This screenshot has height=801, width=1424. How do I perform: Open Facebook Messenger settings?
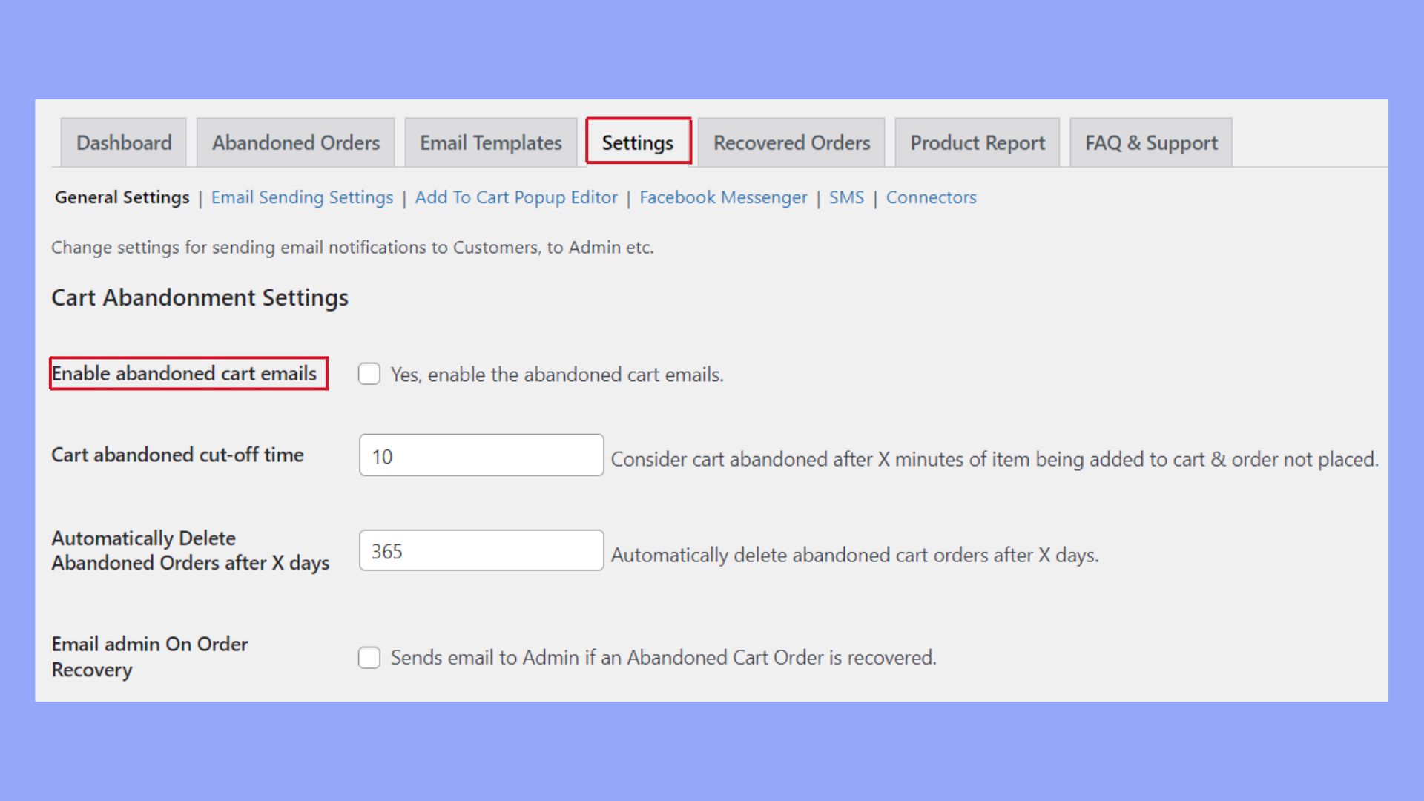click(724, 197)
